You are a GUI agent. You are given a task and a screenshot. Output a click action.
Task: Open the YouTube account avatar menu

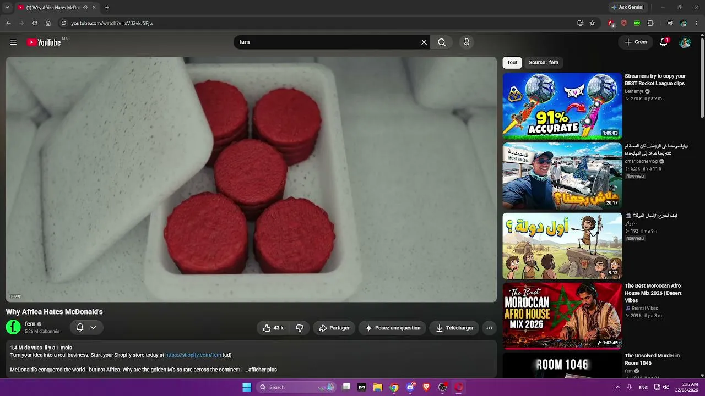(x=685, y=42)
